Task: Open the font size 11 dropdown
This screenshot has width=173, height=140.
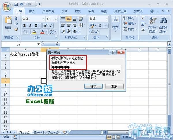Action: coord(55,19)
